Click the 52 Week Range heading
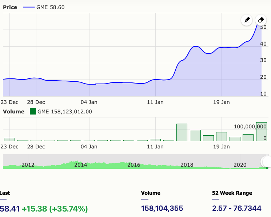The width and height of the screenshot is (271, 217). tap(232, 193)
